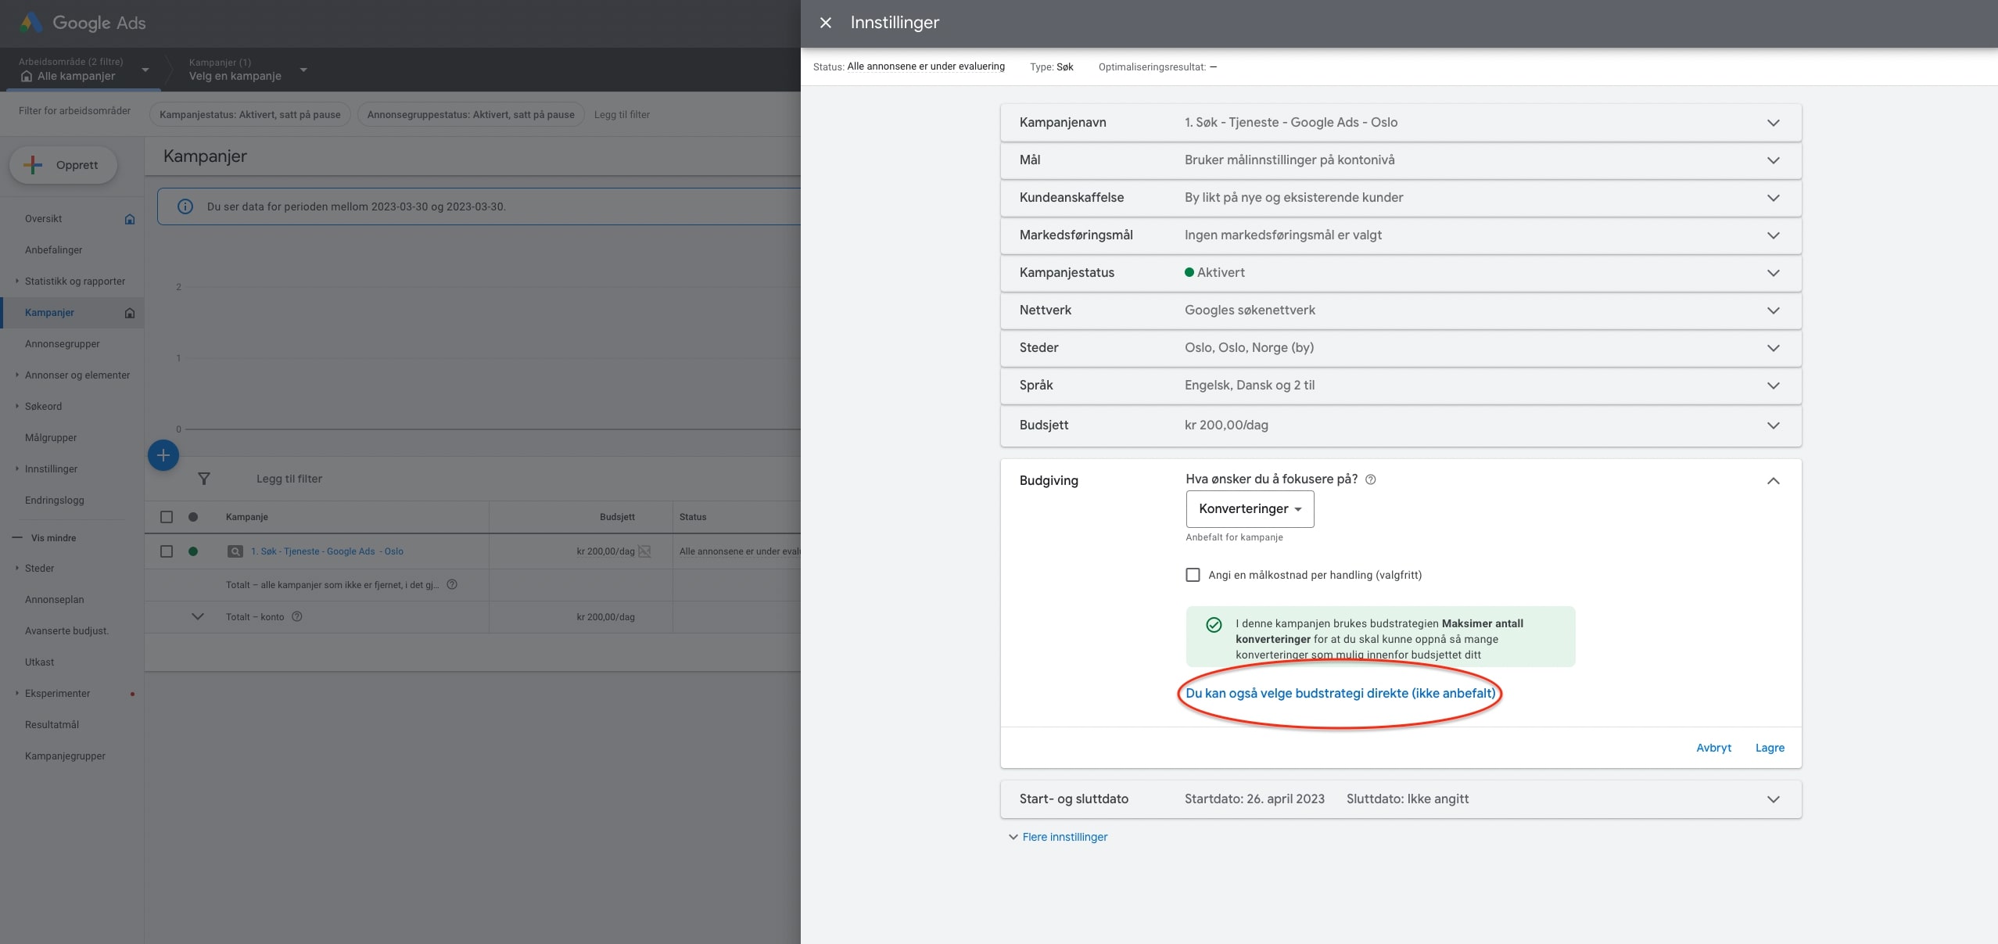Open Annonsegrupper in the left sidebar
Image resolution: width=1998 pixels, height=944 pixels.
click(63, 343)
